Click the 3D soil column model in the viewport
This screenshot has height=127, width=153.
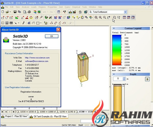click(83, 68)
